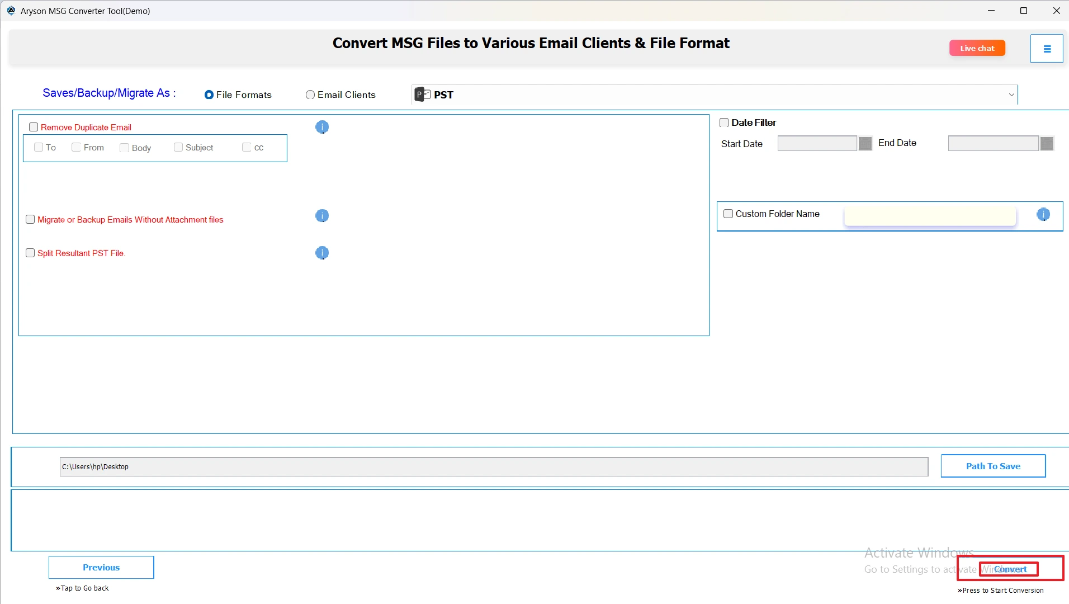Open the hamburger menu icon
Image resolution: width=1069 pixels, height=604 pixels.
1047,49
